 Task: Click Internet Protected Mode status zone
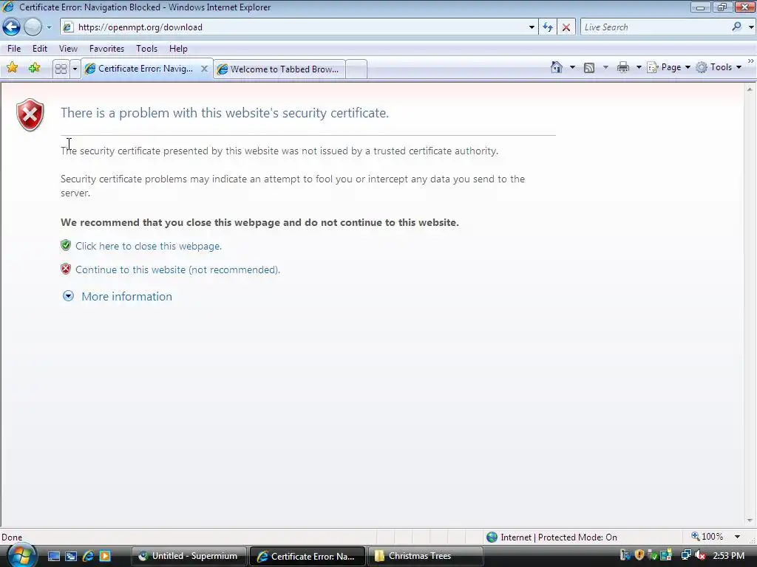click(x=551, y=537)
